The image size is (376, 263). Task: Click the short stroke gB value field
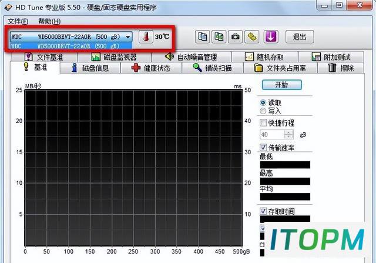coord(272,135)
